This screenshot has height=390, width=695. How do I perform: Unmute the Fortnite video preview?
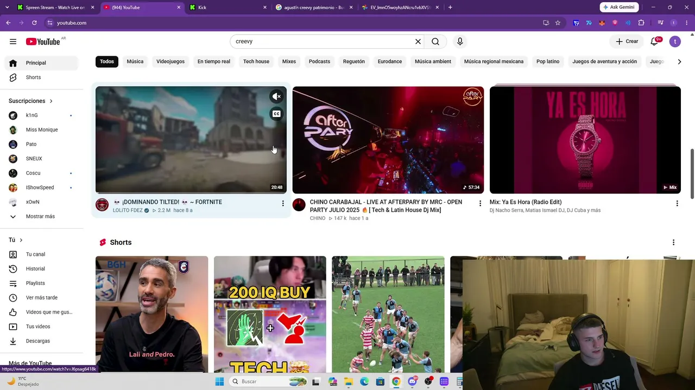276,96
